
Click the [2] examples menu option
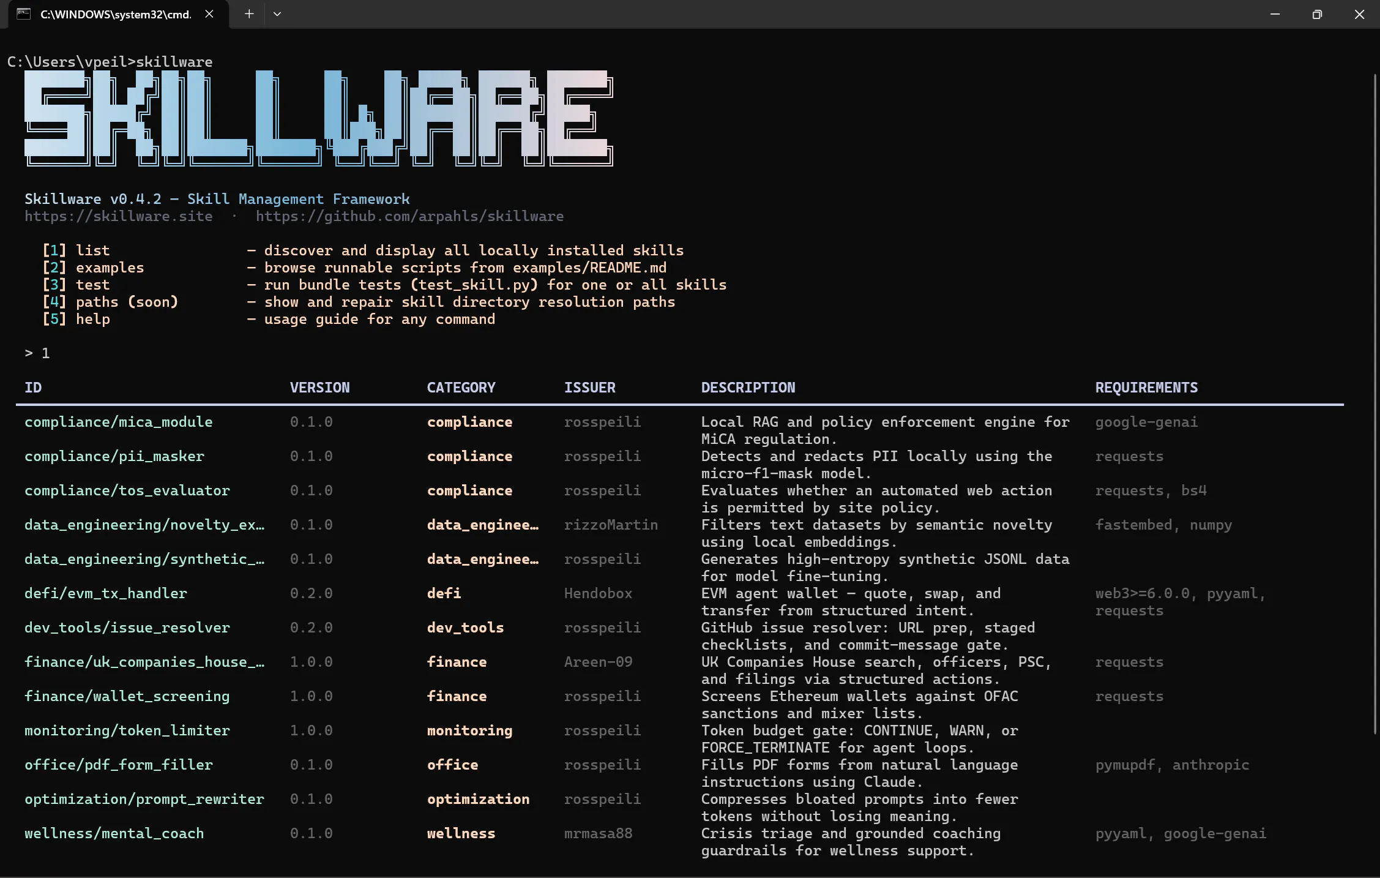click(93, 268)
